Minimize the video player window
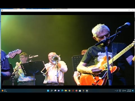The width and height of the screenshot is (135, 101). click(x=125, y=10)
